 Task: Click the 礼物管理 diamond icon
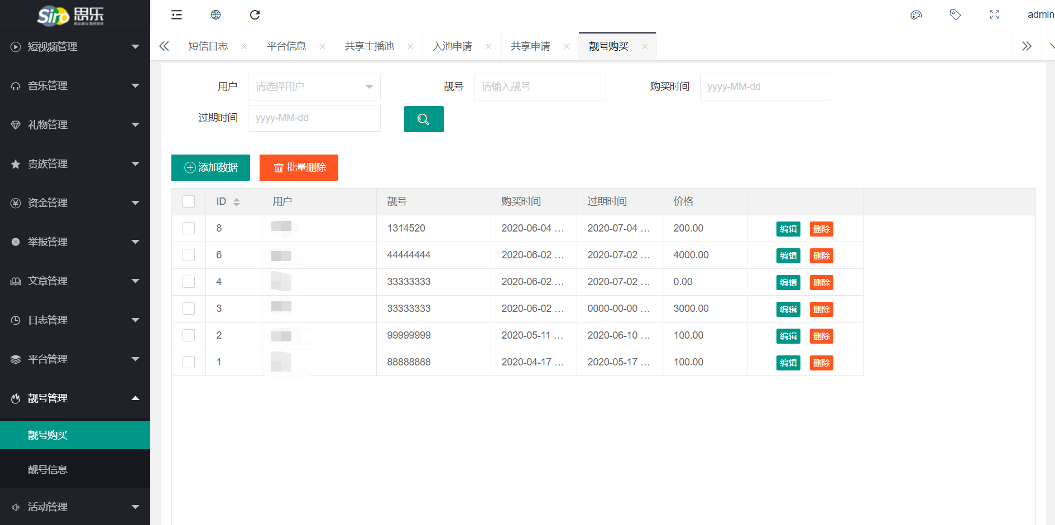point(16,125)
